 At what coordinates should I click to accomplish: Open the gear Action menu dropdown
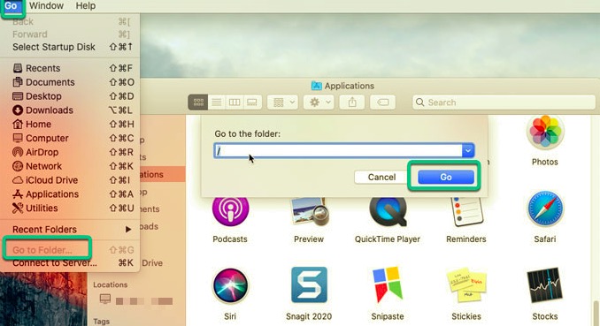[x=319, y=102]
